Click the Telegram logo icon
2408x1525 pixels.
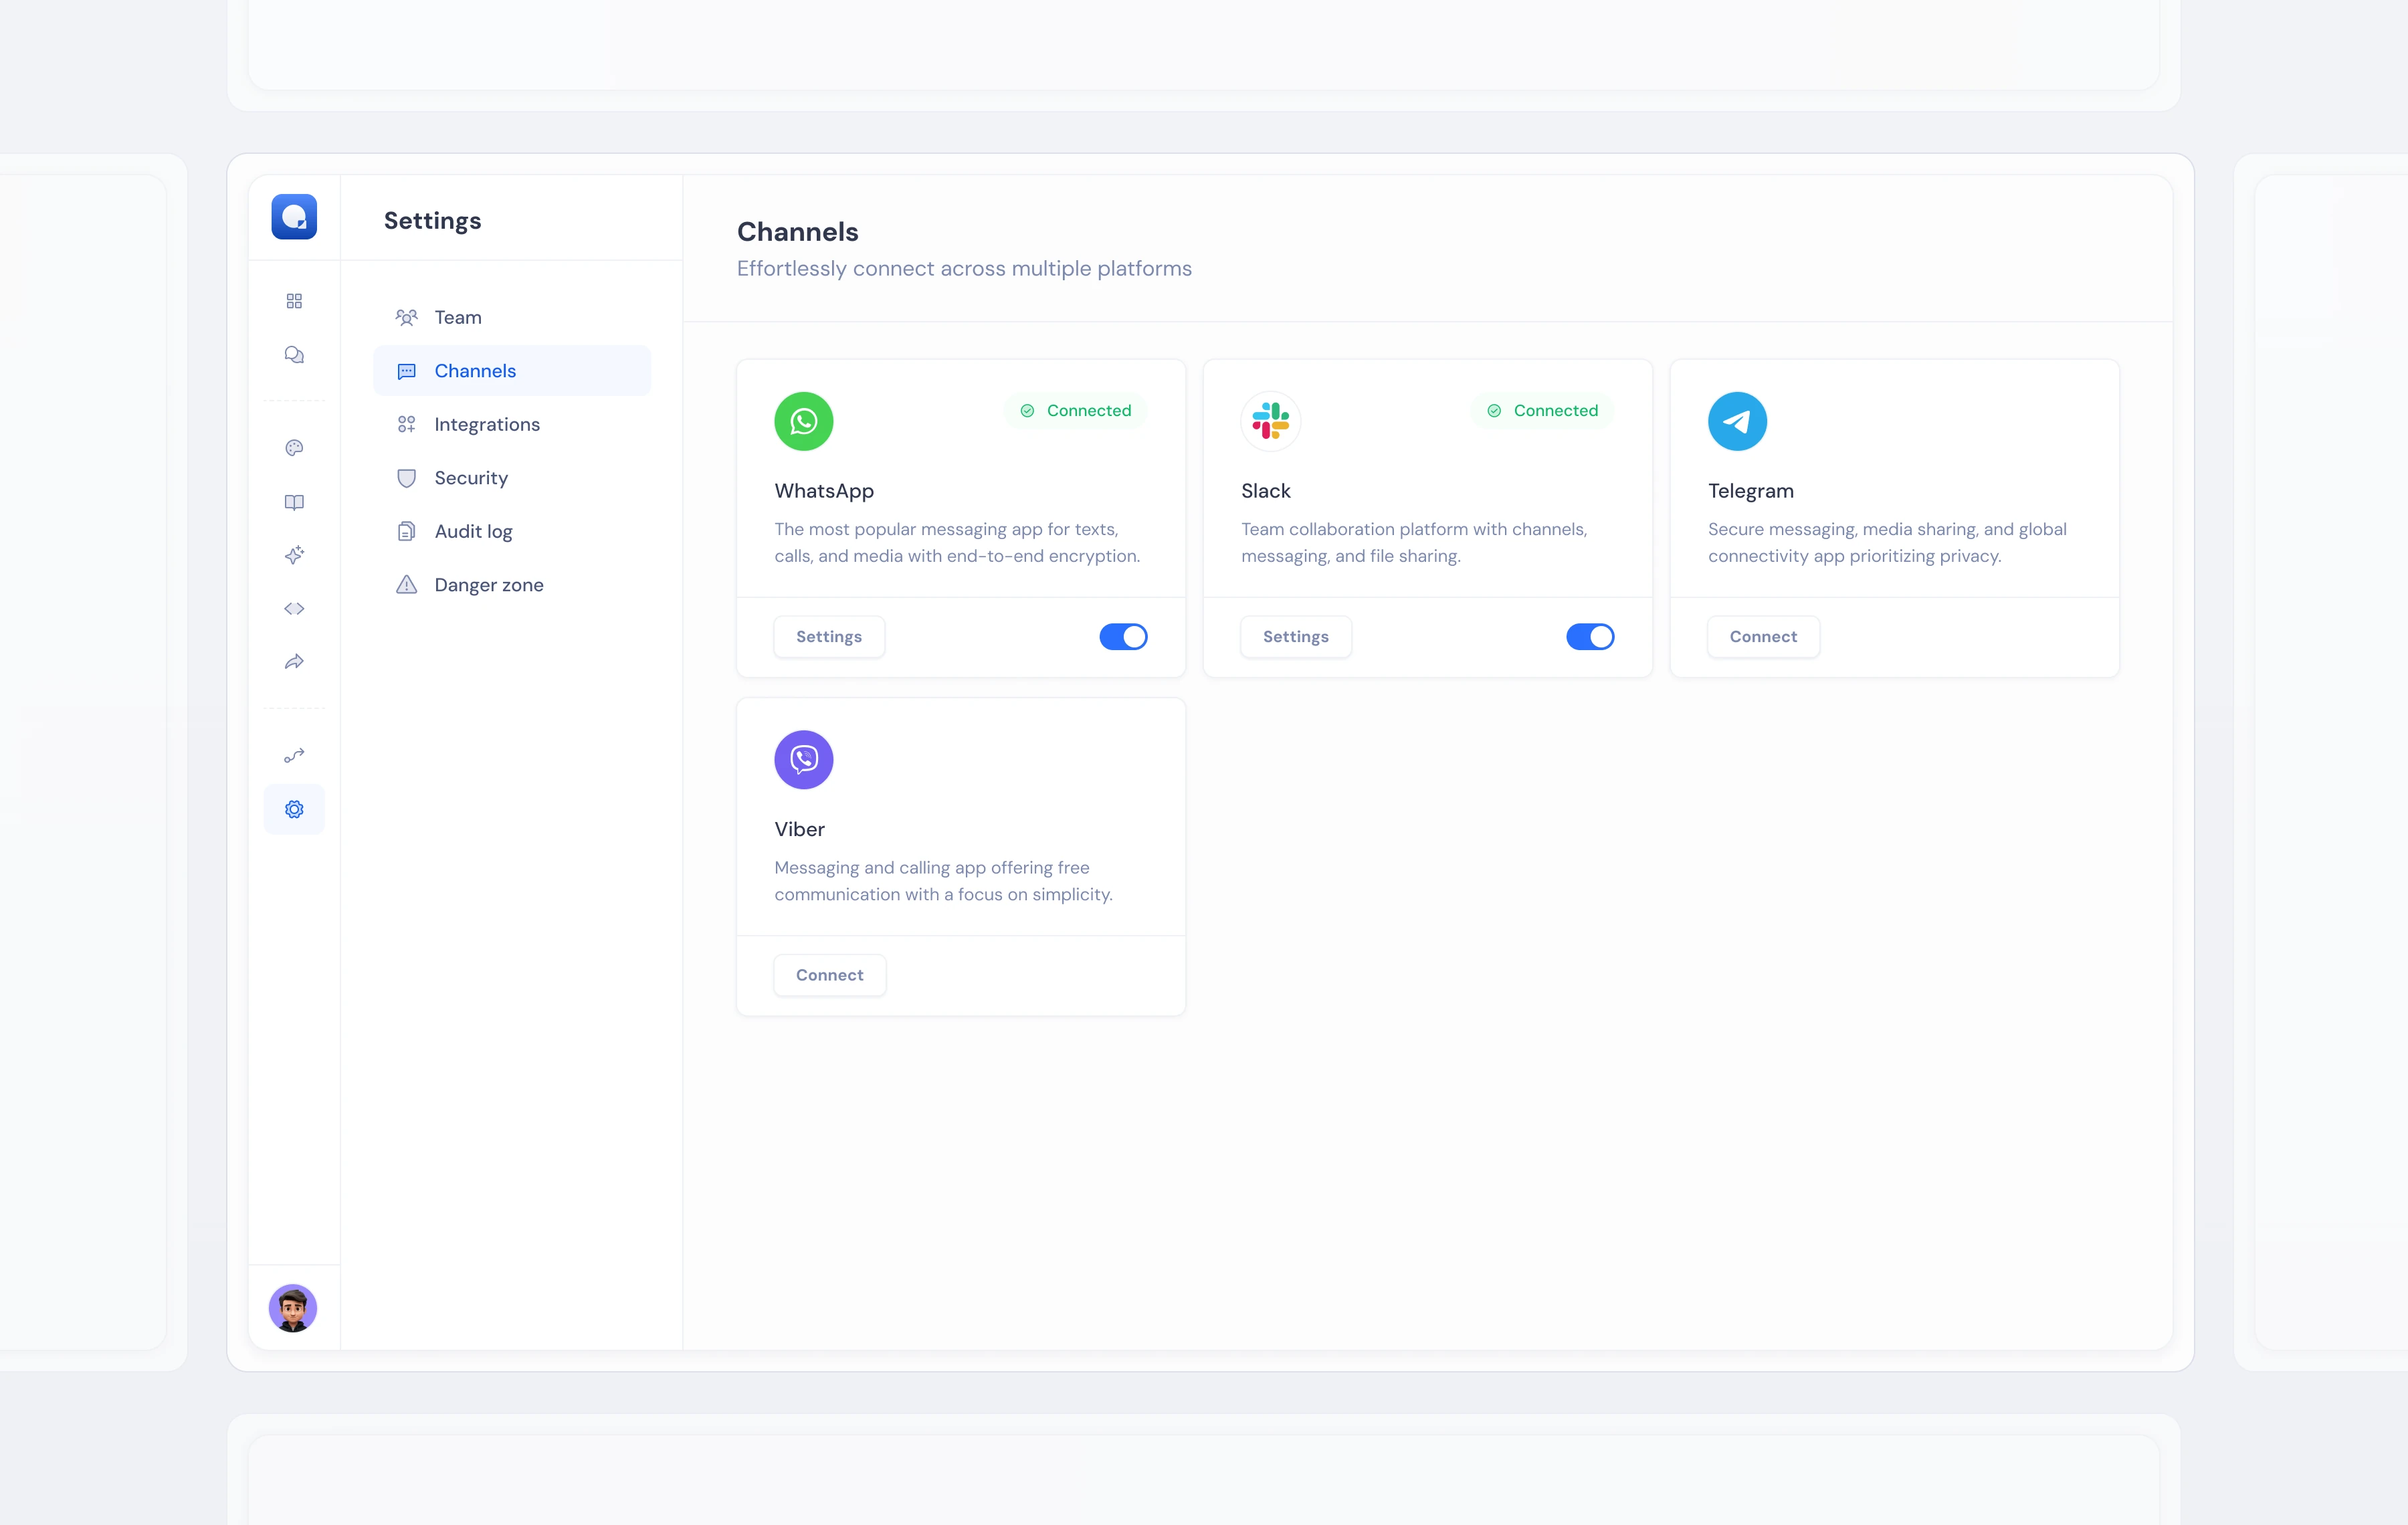click(x=1738, y=421)
